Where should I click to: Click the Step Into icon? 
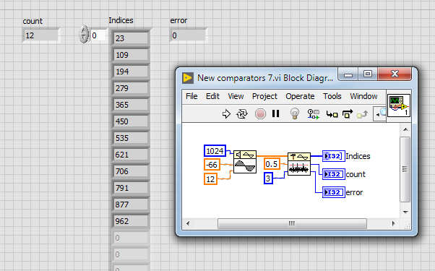332,114
